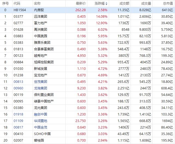
Task: Open 华润置地 stock link
Action: (x=41, y=121)
